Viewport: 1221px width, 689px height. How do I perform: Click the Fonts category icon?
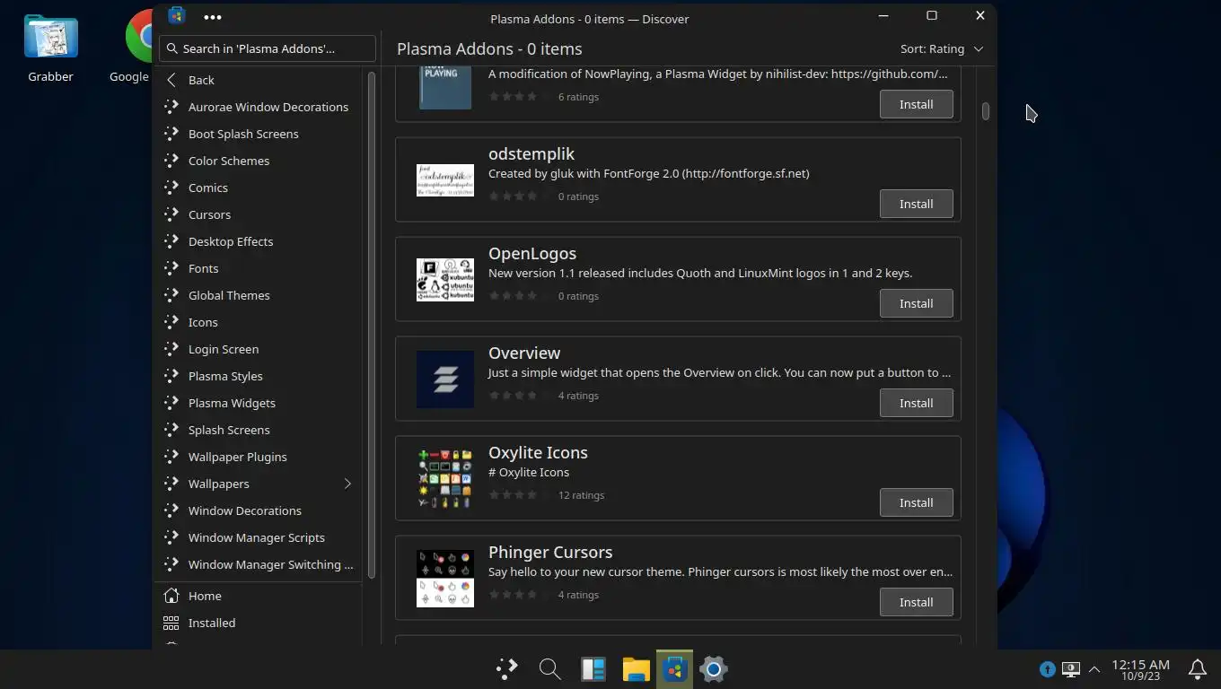point(171,268)
